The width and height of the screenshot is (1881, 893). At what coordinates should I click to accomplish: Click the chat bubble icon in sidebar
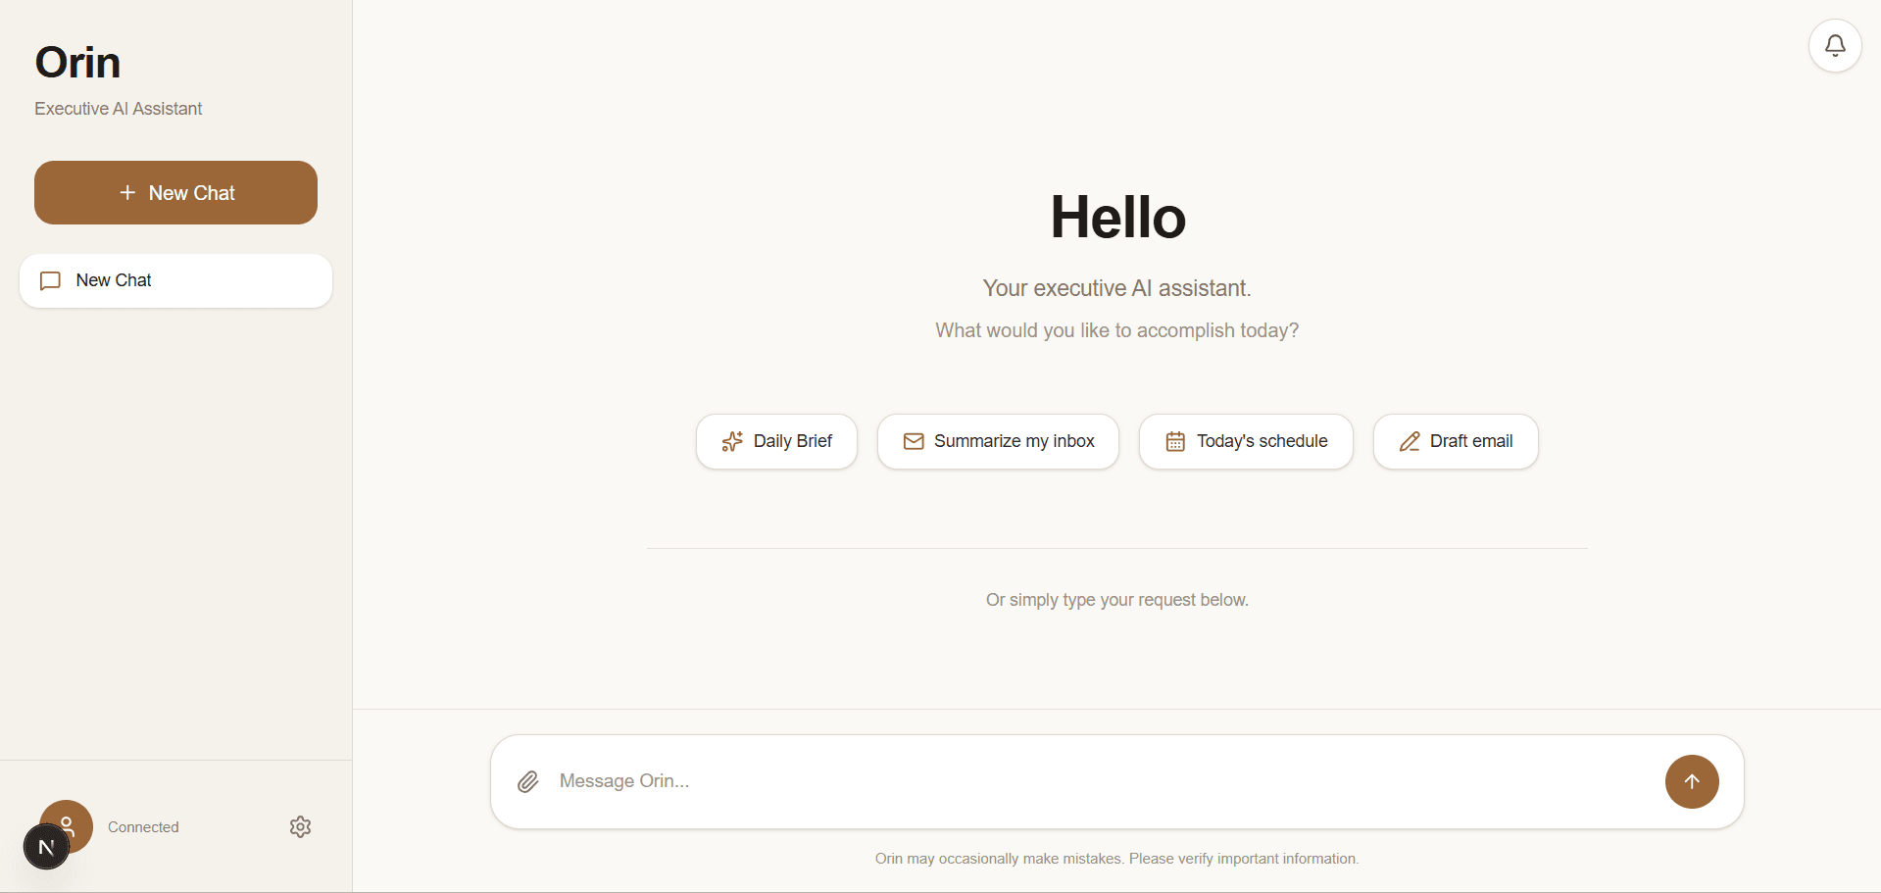click(x=50, y=281)
